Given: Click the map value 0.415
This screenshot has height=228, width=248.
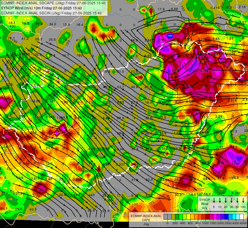Looking at the screenshot, I should pos(215,8).
